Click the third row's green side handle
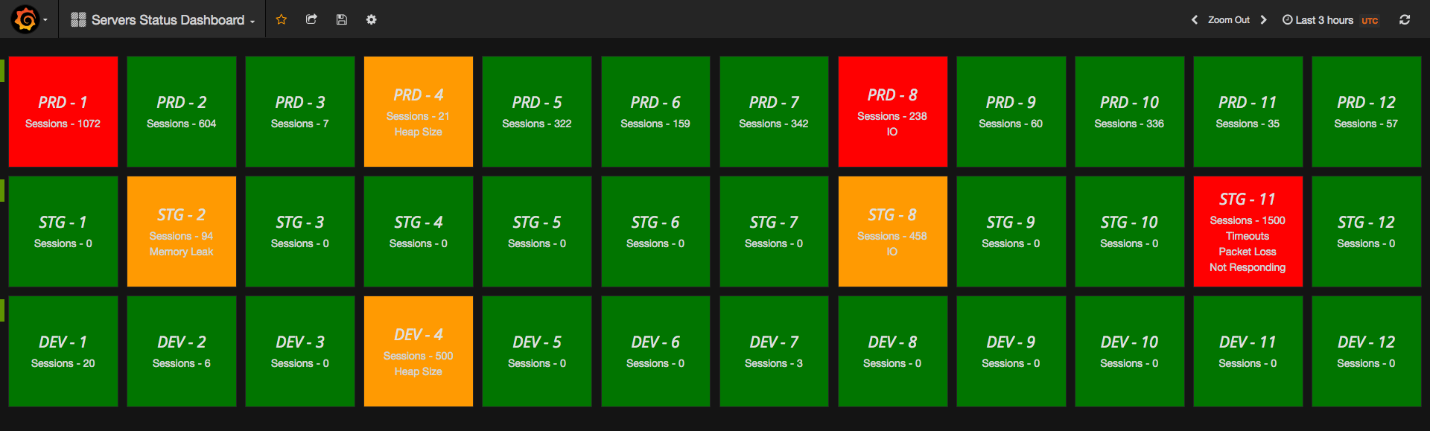This screenshot has height=431, width=1430. coord(2,310)
